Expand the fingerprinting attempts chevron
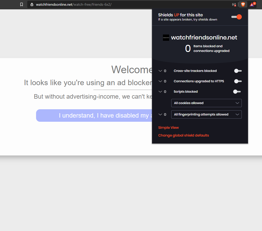 (x=160, y=114)
